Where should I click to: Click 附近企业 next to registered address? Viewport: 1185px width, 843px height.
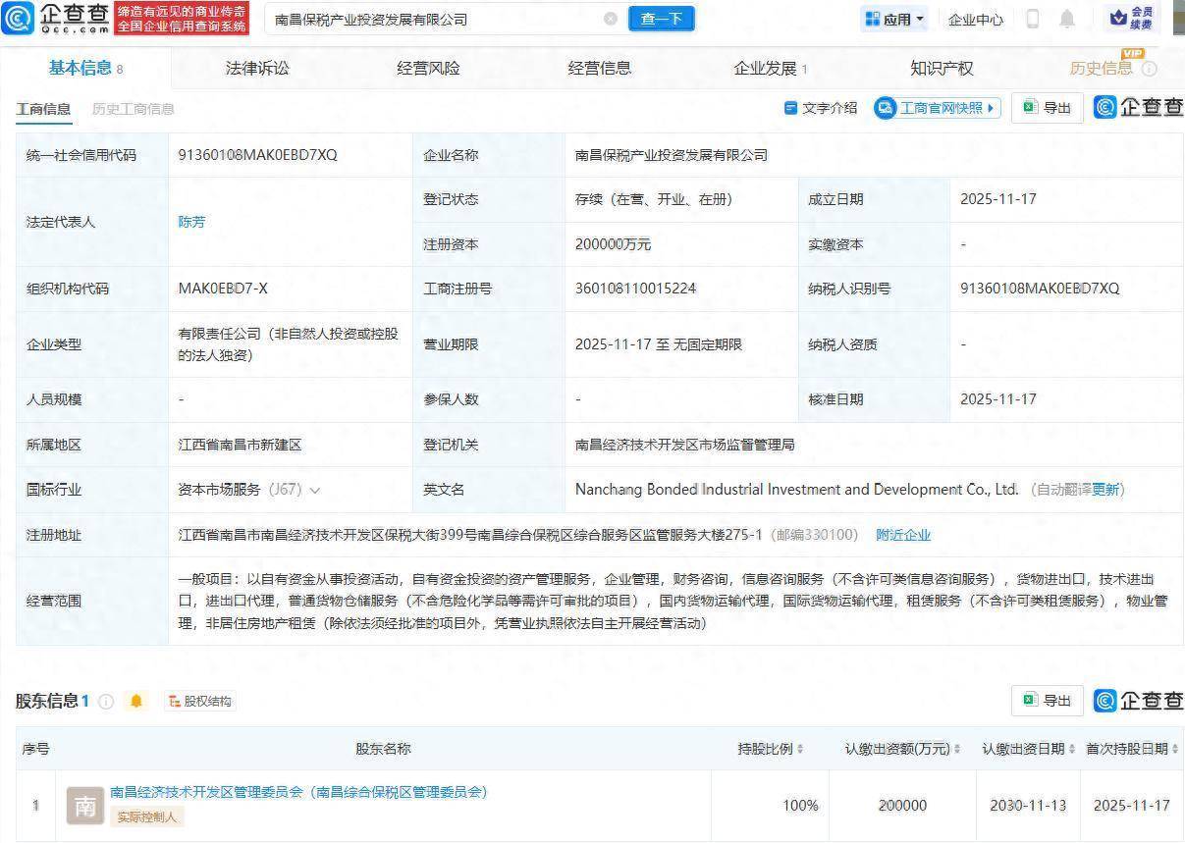905,535
